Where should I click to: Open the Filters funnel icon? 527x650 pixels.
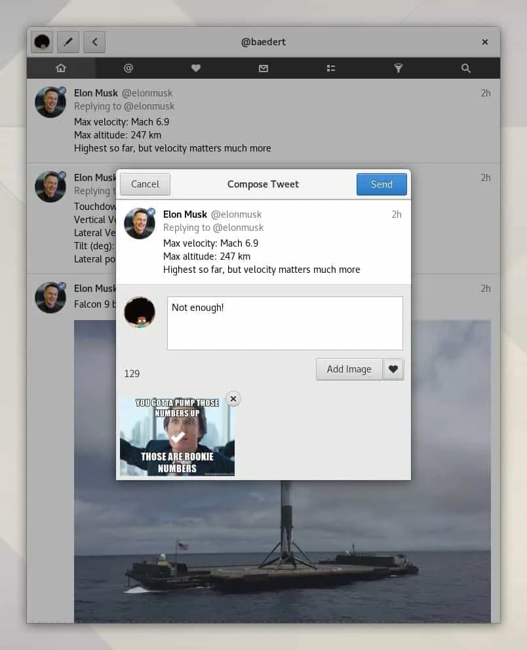(x=398, y=68)
